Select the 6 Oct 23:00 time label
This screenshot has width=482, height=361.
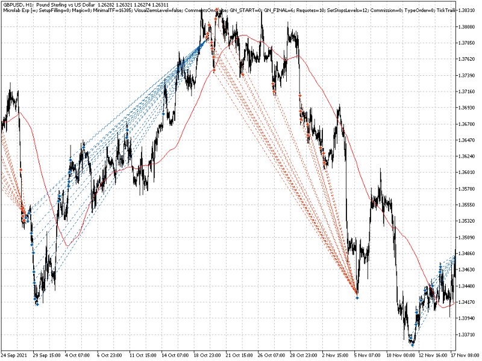coord(110,355)
